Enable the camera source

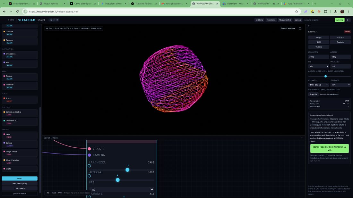(x=298, y=20)
